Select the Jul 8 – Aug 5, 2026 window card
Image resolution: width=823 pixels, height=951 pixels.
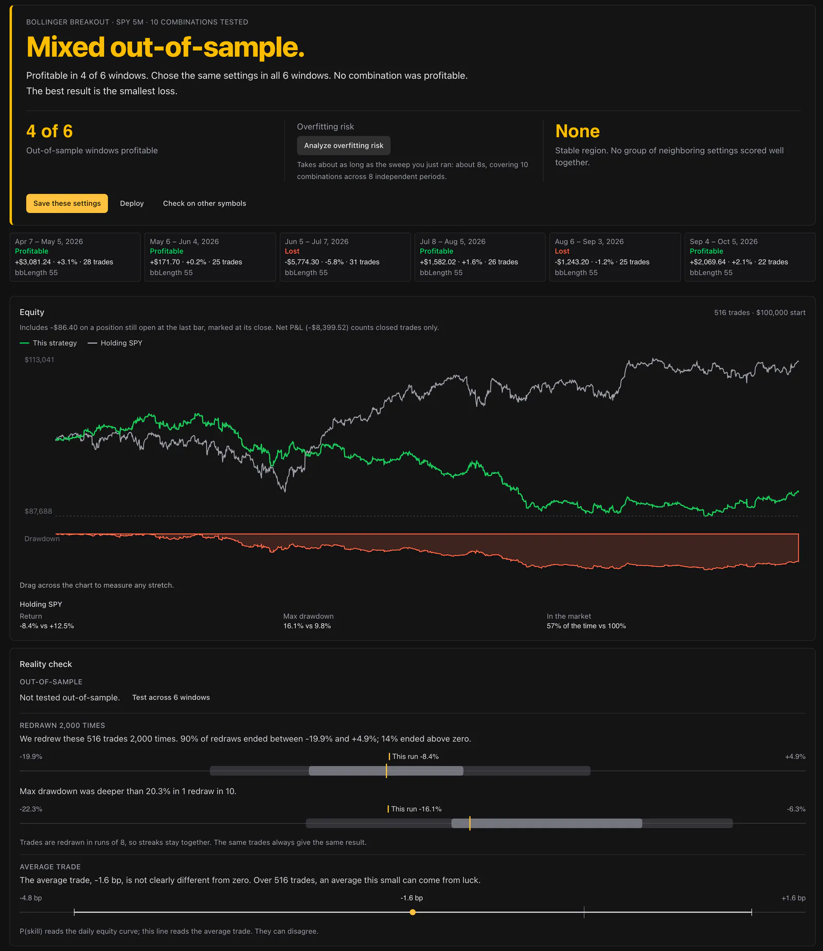click(480, 257)
